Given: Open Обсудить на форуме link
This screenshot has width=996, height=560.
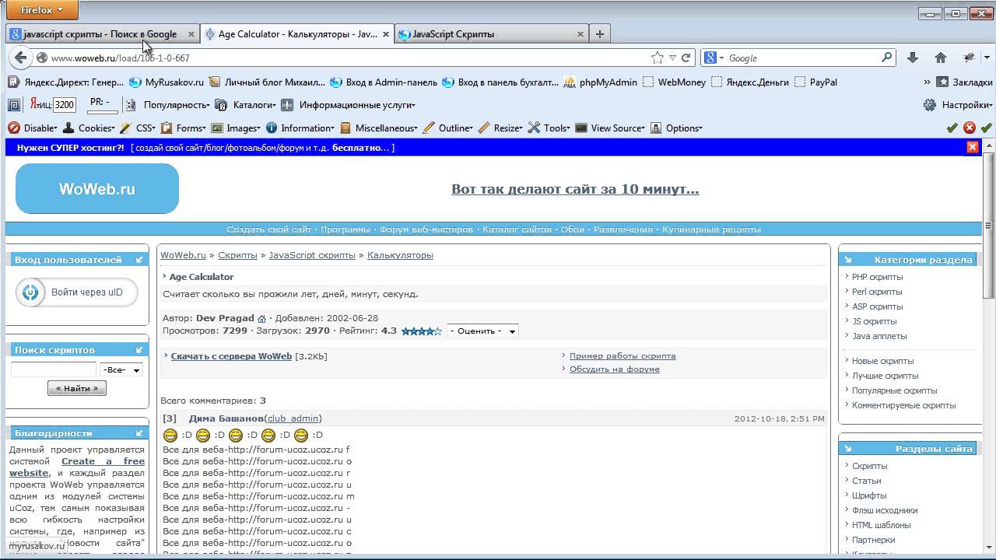Looking at the screenshot, I should tap(615, 369).
